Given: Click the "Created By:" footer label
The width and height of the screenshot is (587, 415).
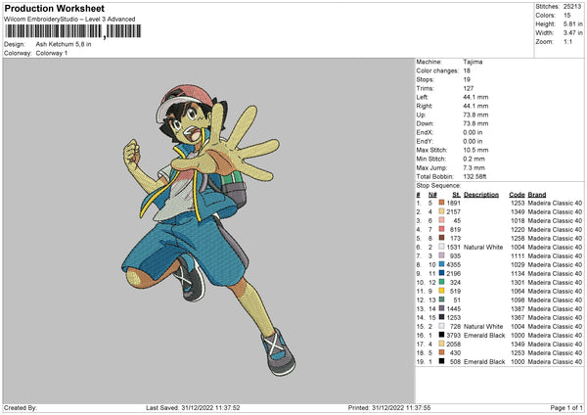Looking at the screenshot, I should [21, 407].
